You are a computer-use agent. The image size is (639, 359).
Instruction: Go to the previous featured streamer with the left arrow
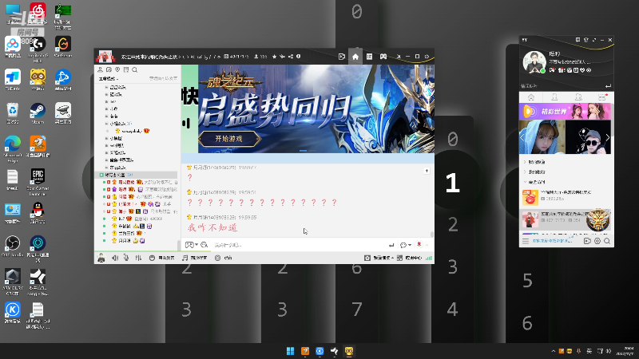522,137
